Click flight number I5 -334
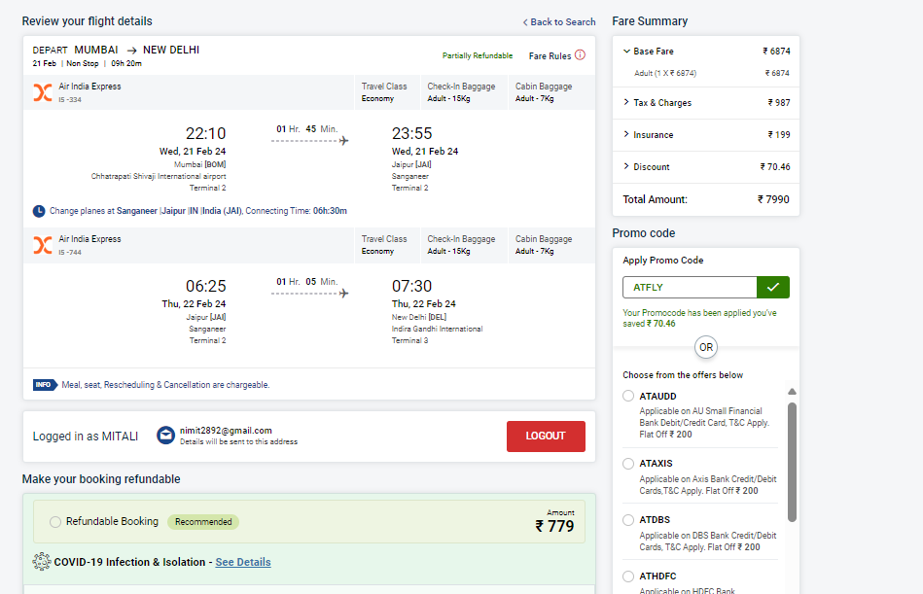The image size is (923, 594). (x=70, y=100)
